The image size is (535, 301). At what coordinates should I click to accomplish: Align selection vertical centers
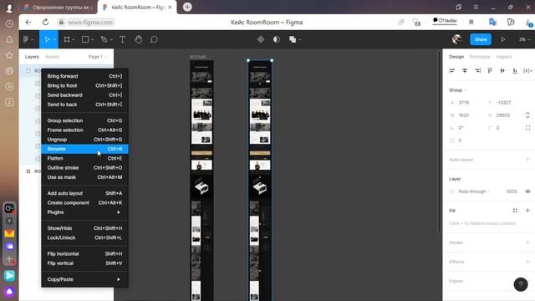pyautogui.click(x=502, y=70)
